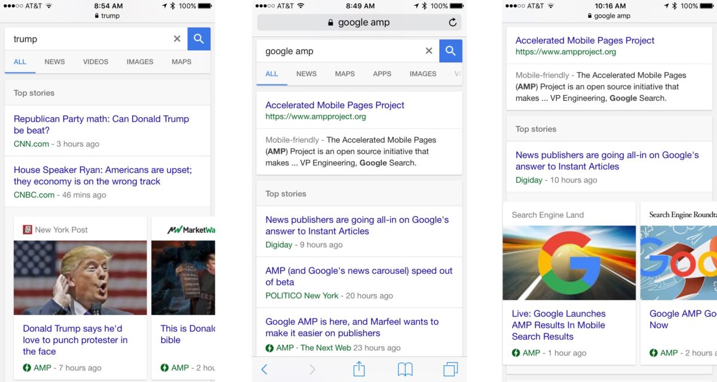
Task: Tap the 'google amp' address text in the right phone
Action: click(612, 16)
